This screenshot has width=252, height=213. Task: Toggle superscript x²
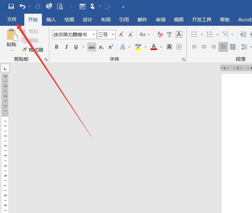click(x=111, y=47)
